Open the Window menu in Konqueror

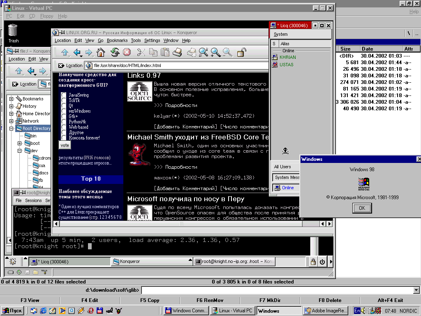click(x=171, y=40)
